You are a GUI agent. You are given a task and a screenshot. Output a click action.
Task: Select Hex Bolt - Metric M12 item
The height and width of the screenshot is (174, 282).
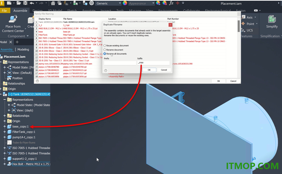point(31,164)
